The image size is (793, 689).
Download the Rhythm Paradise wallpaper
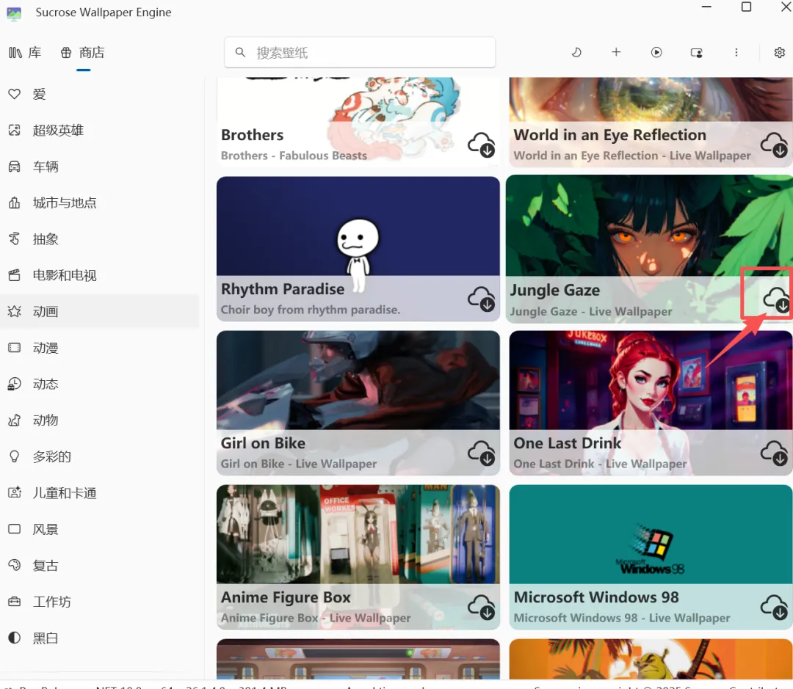point(482,299)
